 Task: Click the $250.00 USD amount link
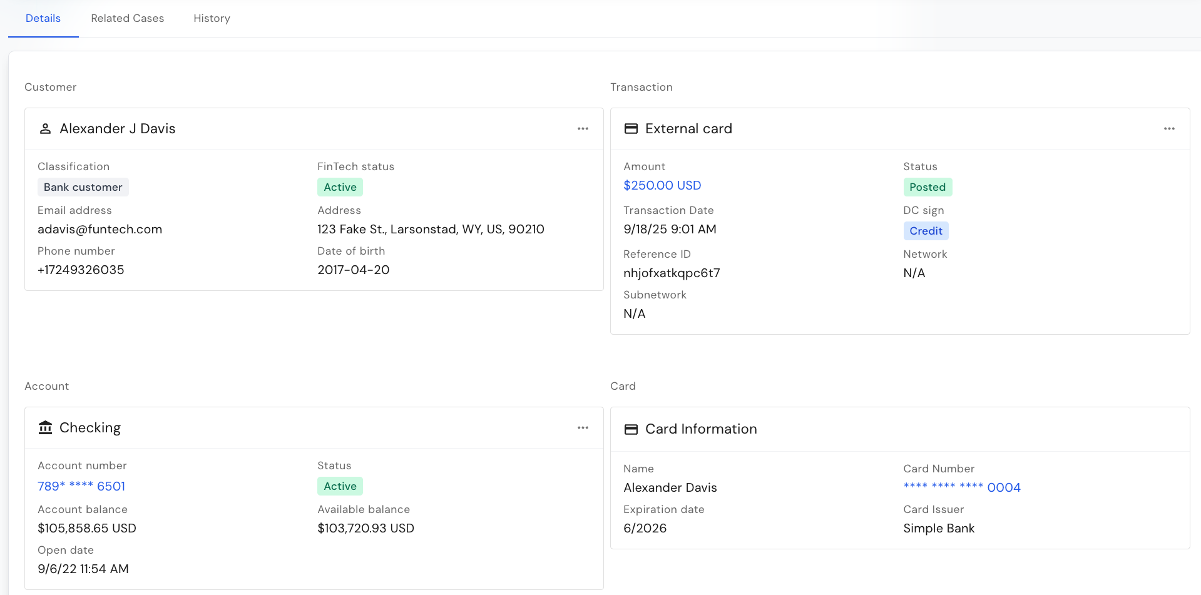[662, 186]
